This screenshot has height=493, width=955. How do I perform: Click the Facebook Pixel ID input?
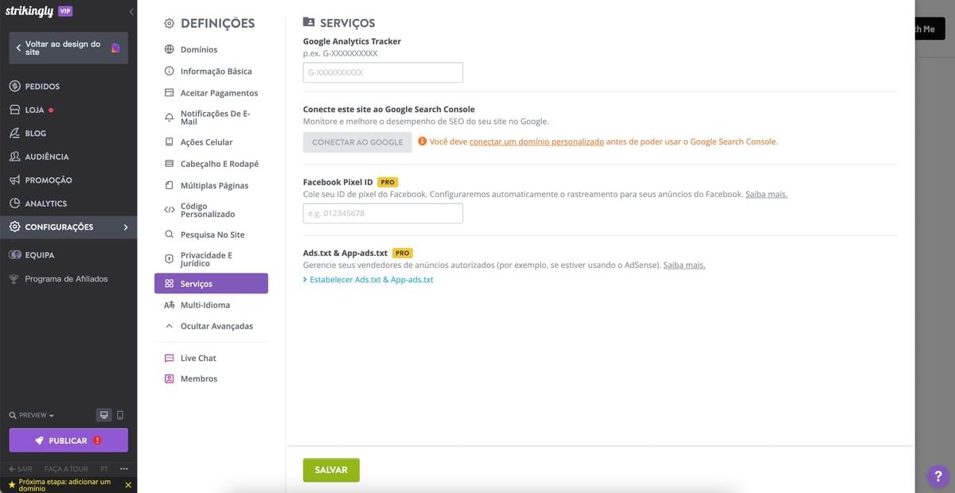pos(383,213)
